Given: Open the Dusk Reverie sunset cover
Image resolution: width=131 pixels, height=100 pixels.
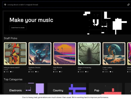Looking at the screenshot, I should click(x=64, y=54).
